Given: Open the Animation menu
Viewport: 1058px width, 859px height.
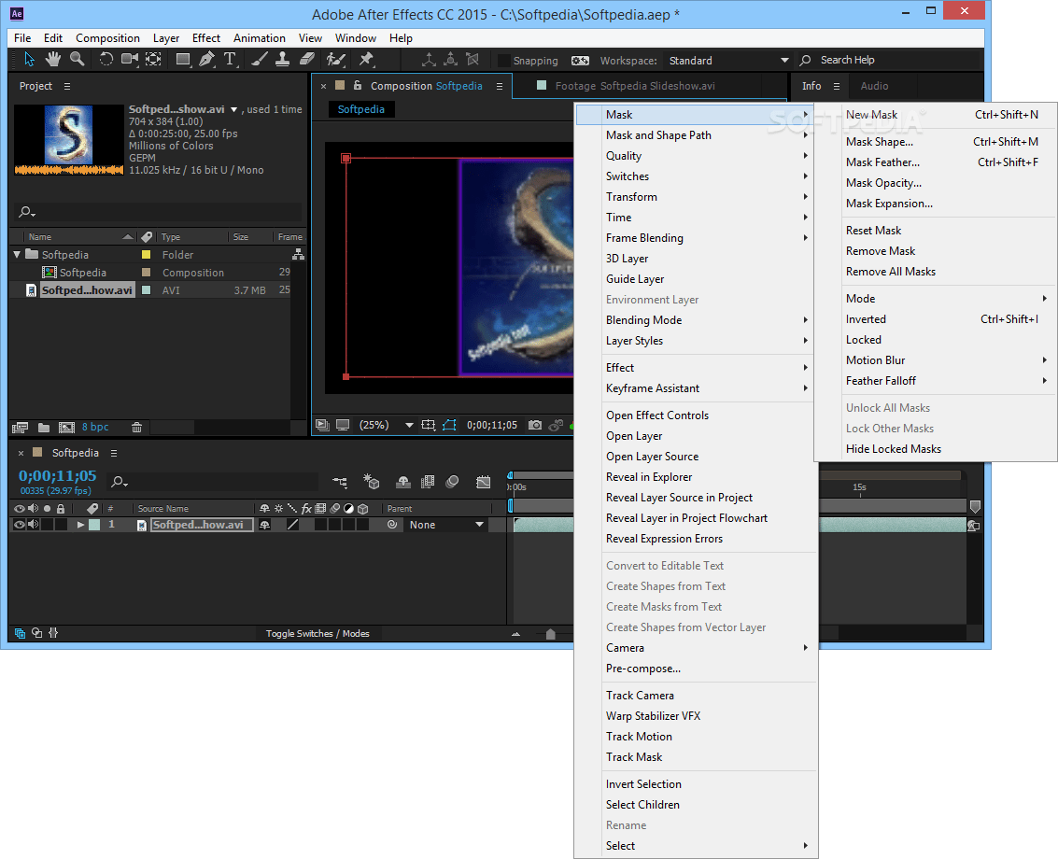Looking at the screenshot, I should [x=260, y=38].
